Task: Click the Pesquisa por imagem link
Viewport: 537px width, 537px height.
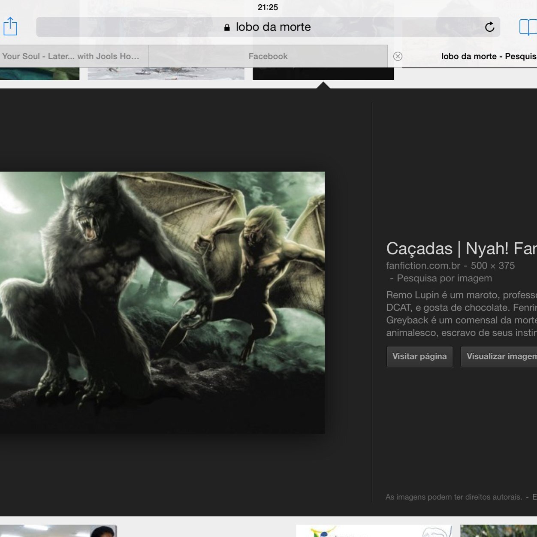Action: coord(444,278)
